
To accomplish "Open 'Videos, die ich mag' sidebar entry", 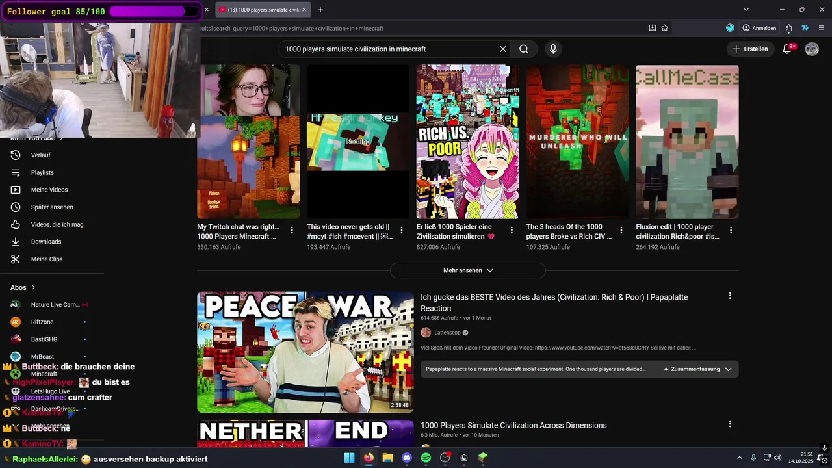I will coord(52,224).
